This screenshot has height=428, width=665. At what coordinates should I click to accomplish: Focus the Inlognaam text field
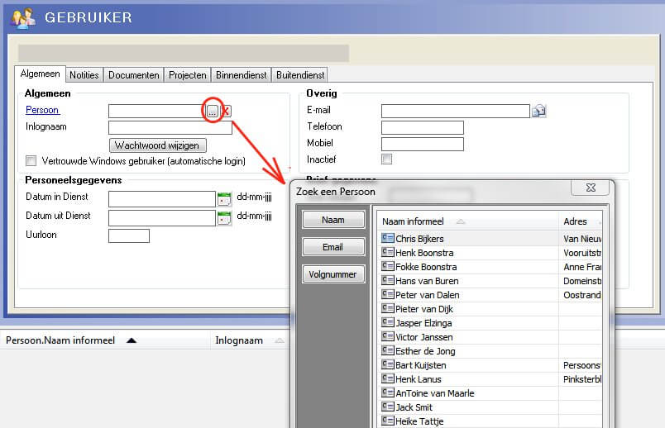(x=170, y=127)
